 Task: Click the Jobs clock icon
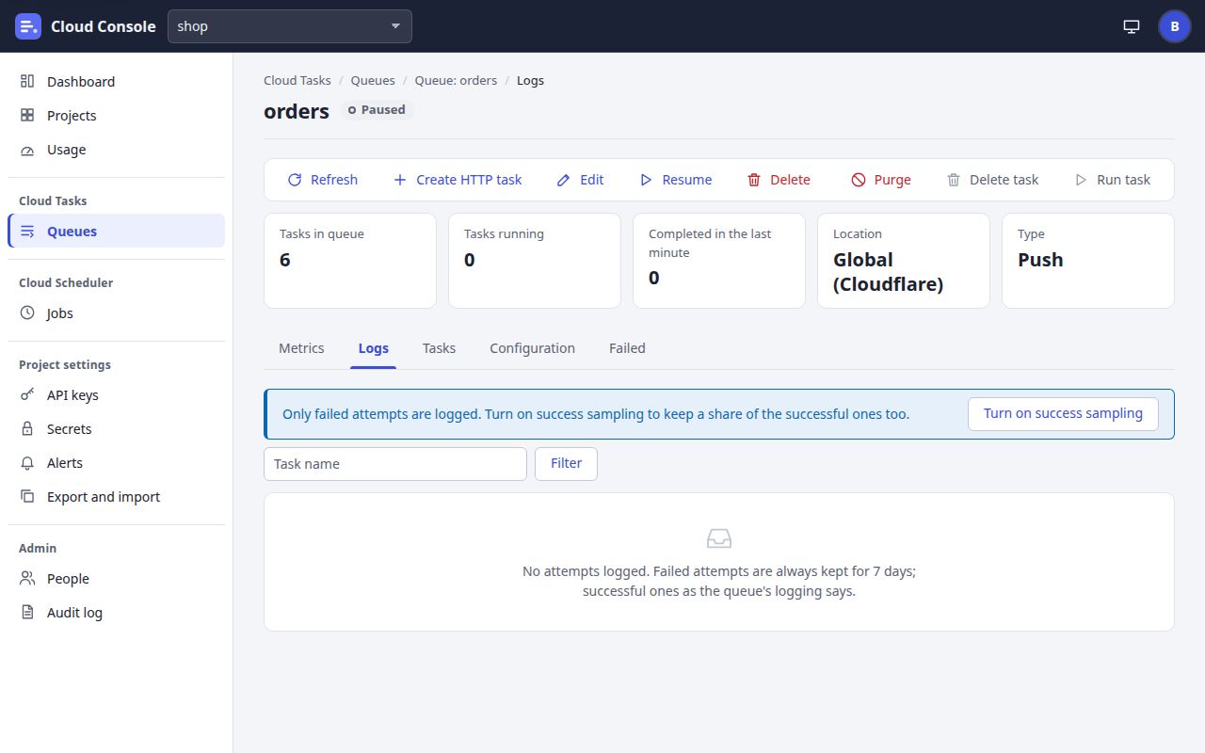(27, 313)
